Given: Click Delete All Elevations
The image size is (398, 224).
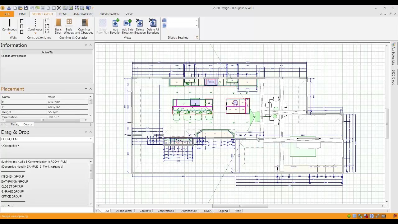Looking at the screenshot, I should click(153, 26).
